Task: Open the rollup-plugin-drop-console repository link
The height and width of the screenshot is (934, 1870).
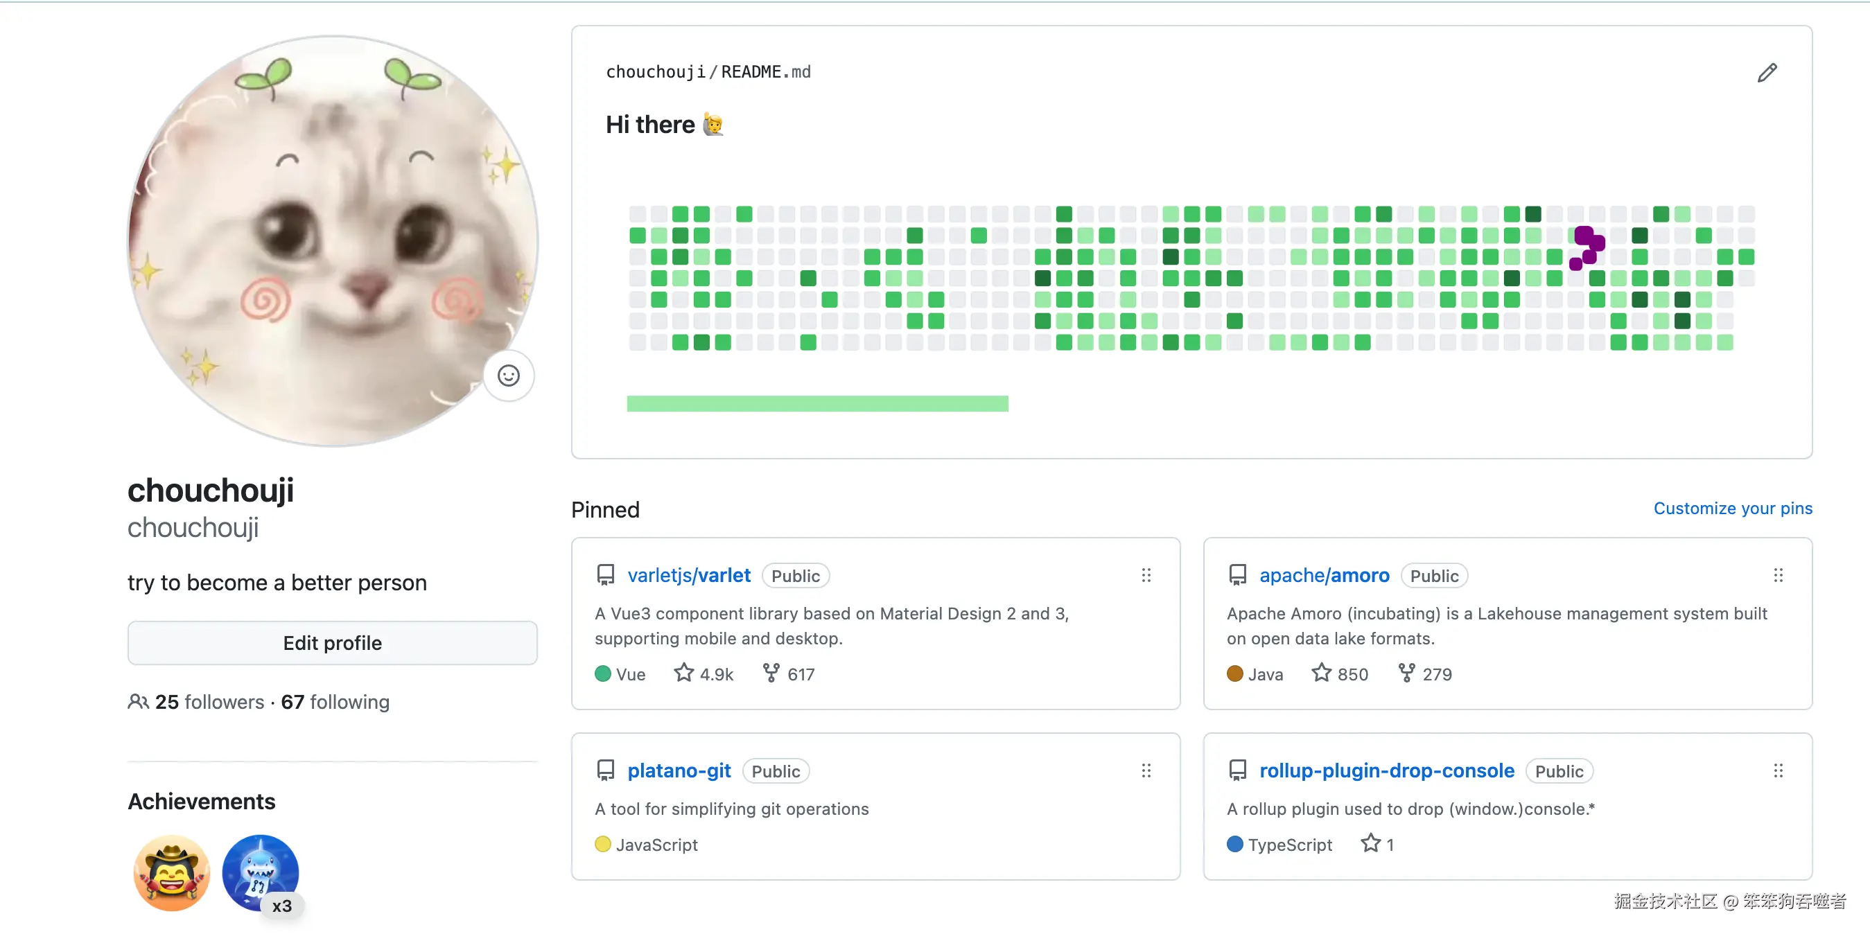Action: tap(1386, 770)
